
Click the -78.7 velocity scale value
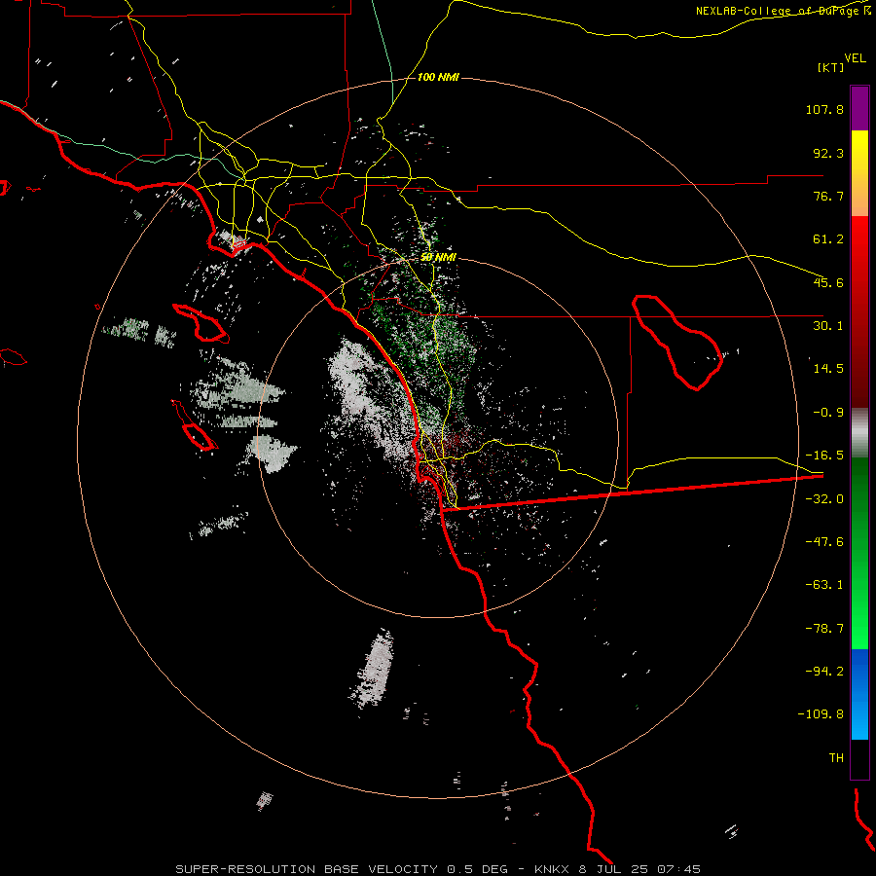coord(824,629)
